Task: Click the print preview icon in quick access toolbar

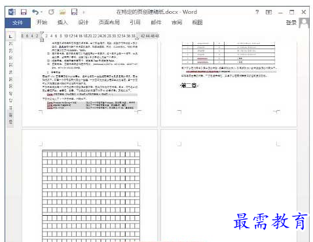Action: tap(75, 12)
